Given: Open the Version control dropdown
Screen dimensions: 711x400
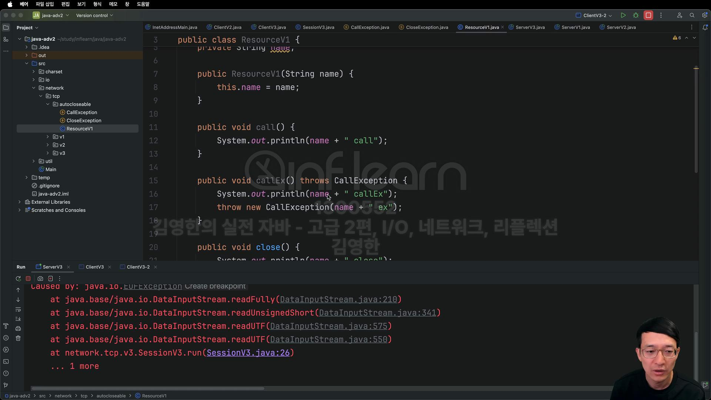Looking at the screenshot, I should click(x=94, y=15).
